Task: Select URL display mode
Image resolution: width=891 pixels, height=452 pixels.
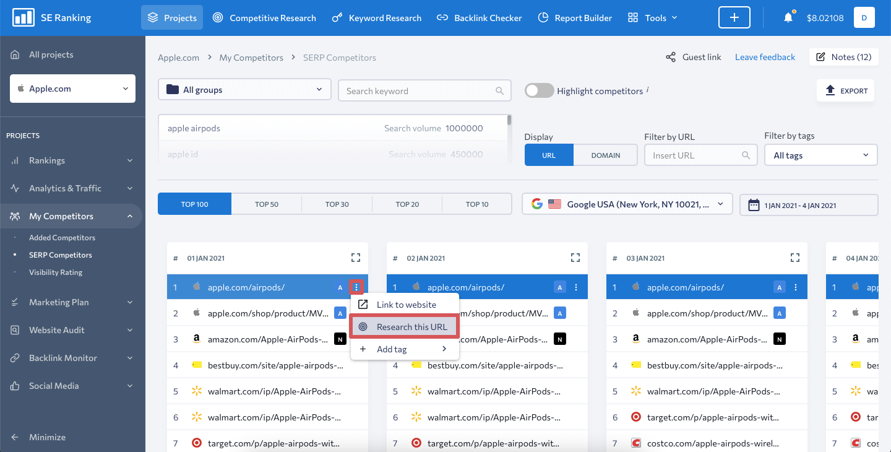Action: click(549, 155)
